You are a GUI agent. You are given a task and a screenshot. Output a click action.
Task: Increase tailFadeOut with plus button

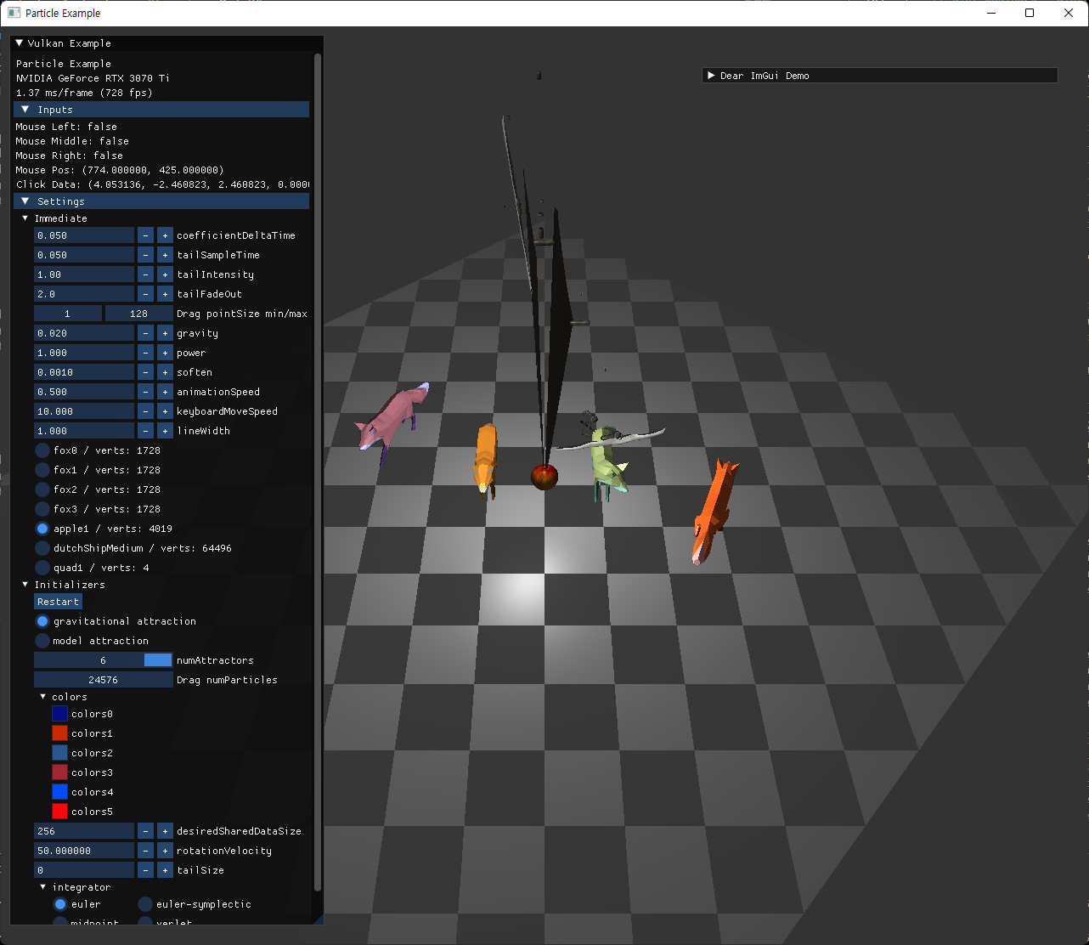[x=165, y=294]
